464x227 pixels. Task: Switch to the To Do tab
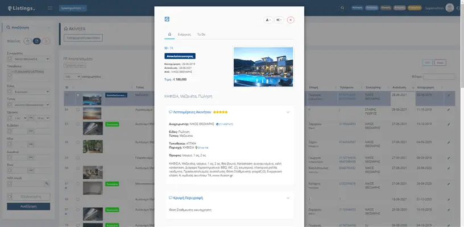tap(201, 35)
